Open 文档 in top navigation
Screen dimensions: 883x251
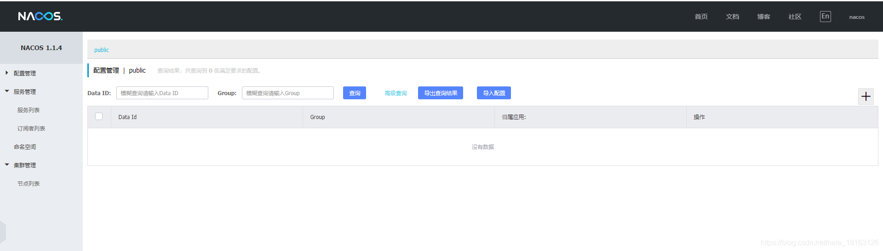click(x=732, y=17)
